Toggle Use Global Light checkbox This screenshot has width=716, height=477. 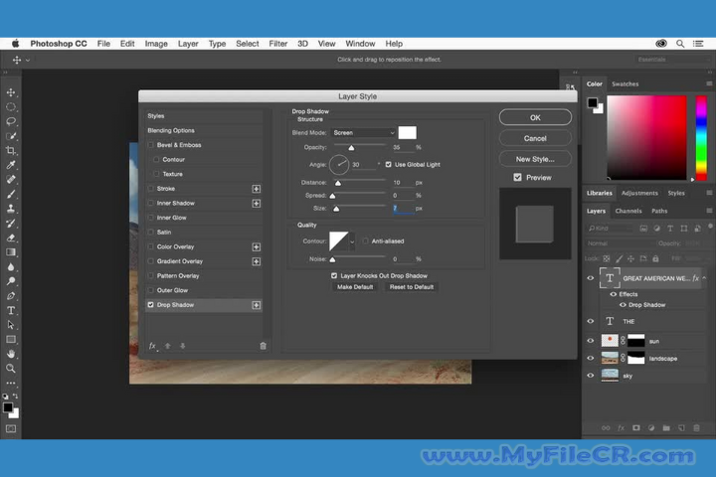click(x=388, y=164)
